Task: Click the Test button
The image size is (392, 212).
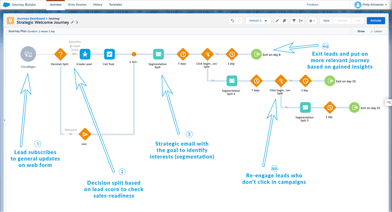Action: pos(358,21)
